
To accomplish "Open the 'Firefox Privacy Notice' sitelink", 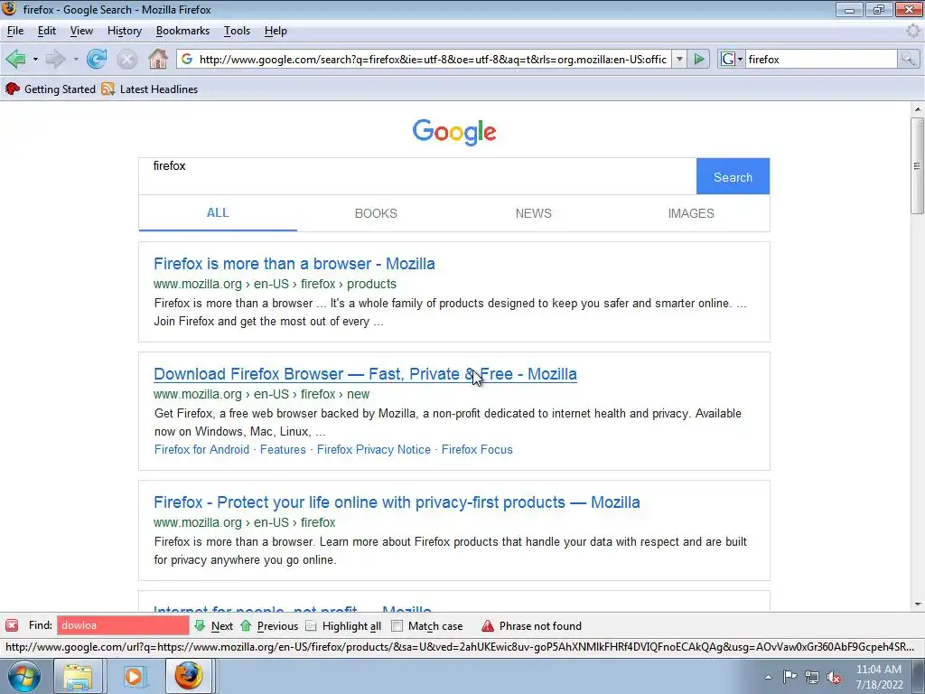I will coord(374,450).
